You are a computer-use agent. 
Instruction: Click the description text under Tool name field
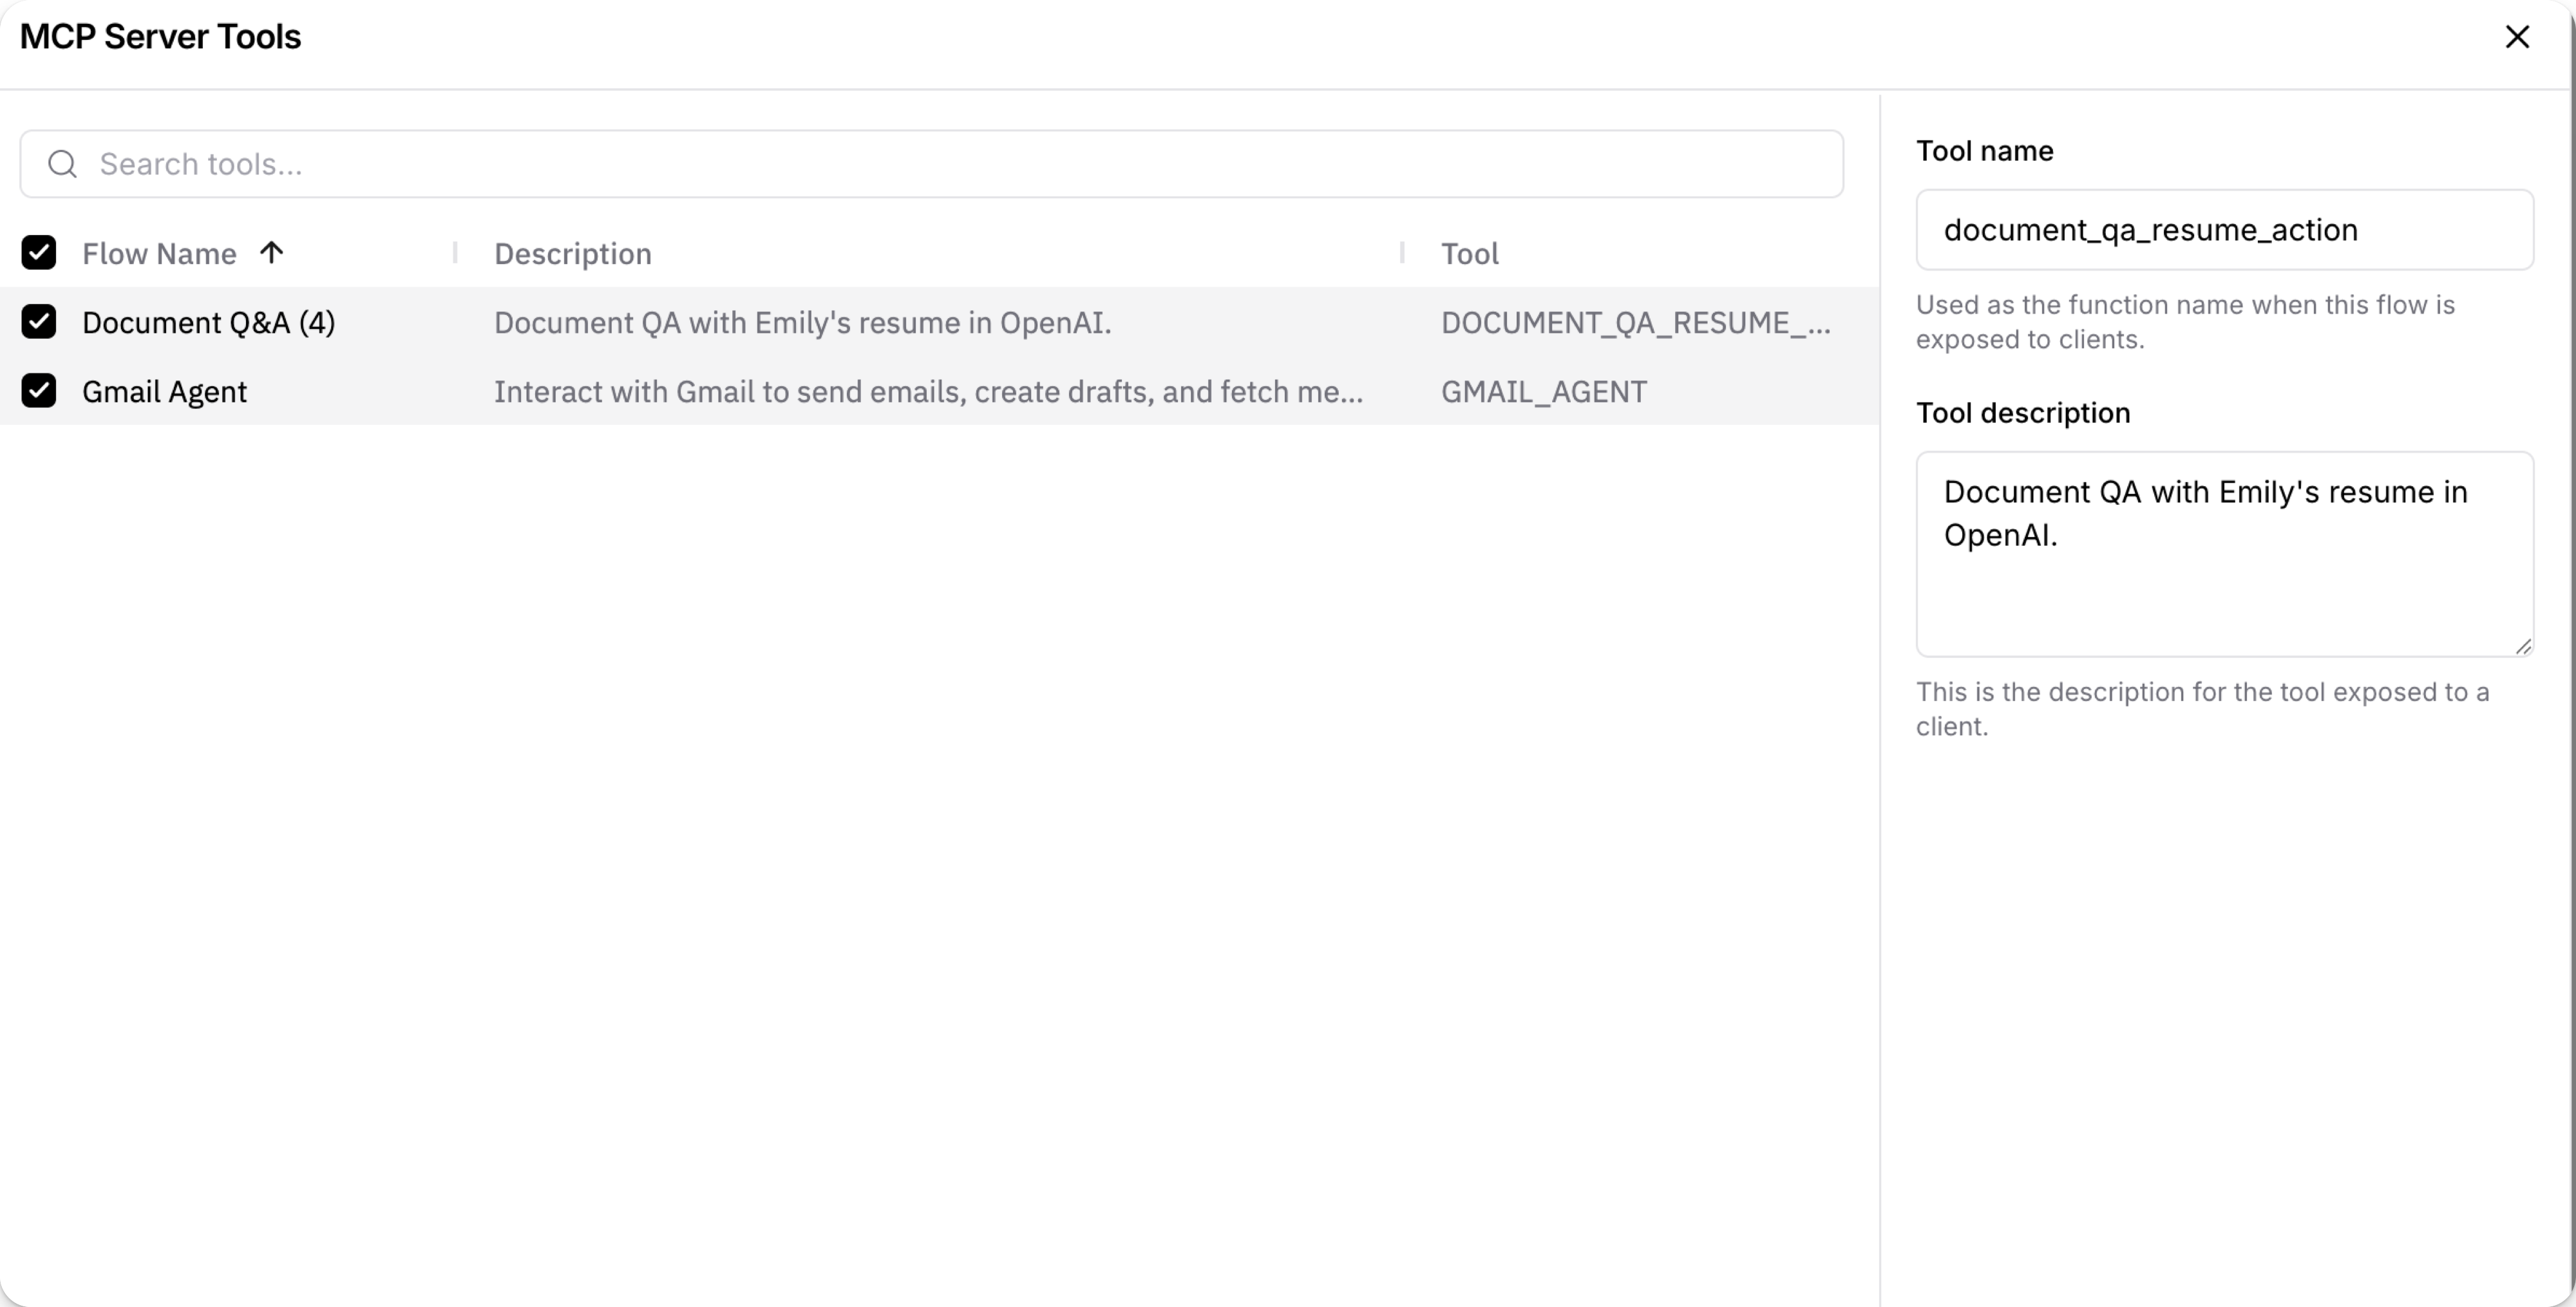point(2185,321)
